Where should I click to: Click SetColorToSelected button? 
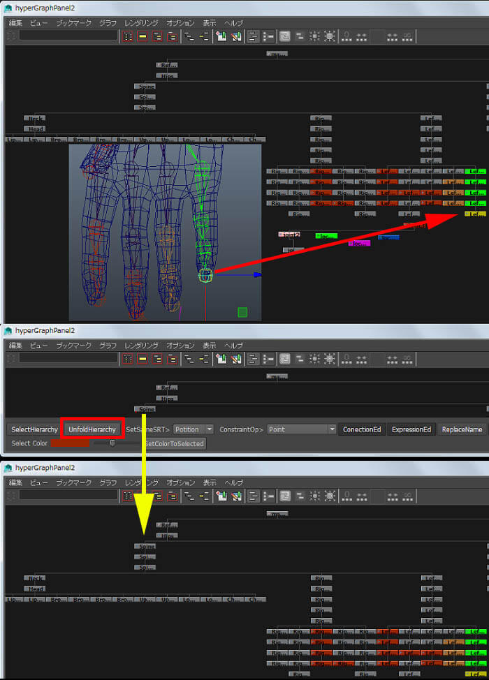pos(174,443)
